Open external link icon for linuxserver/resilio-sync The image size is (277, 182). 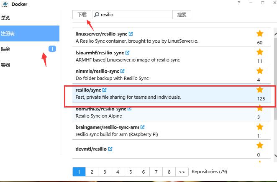[131, 34]
